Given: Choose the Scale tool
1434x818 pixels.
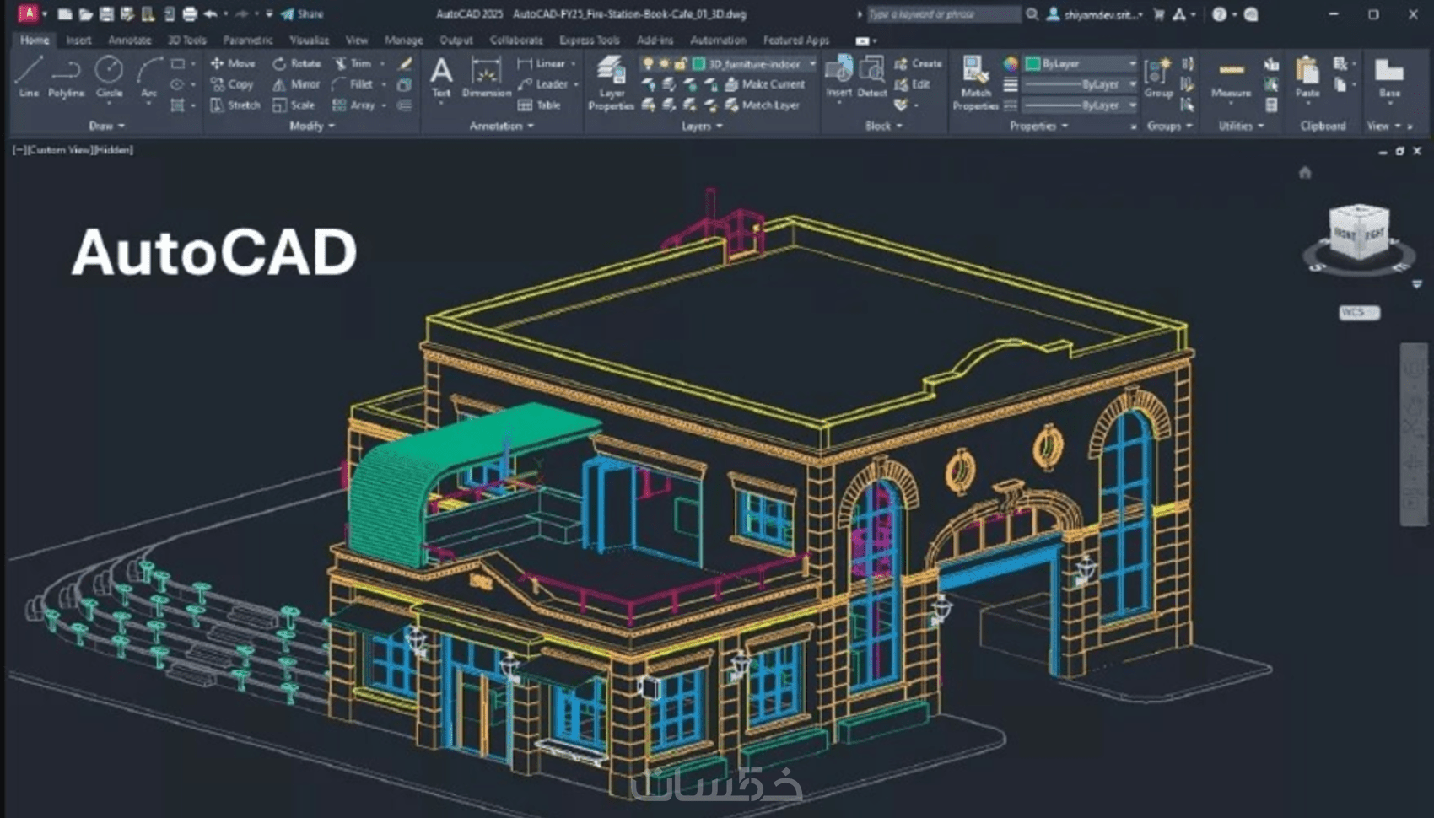Looking at the screenshot, I should [294, 105].
